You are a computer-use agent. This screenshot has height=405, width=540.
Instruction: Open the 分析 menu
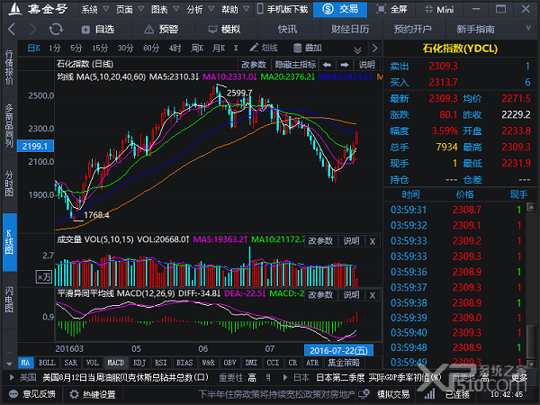point(200,9)
